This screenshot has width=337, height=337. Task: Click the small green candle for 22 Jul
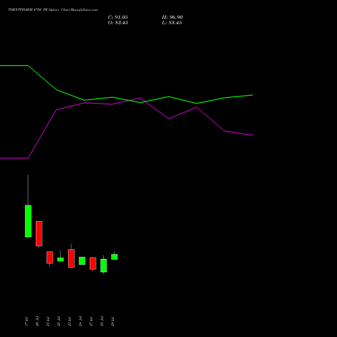pyautogui.click(x=61, y=259)
